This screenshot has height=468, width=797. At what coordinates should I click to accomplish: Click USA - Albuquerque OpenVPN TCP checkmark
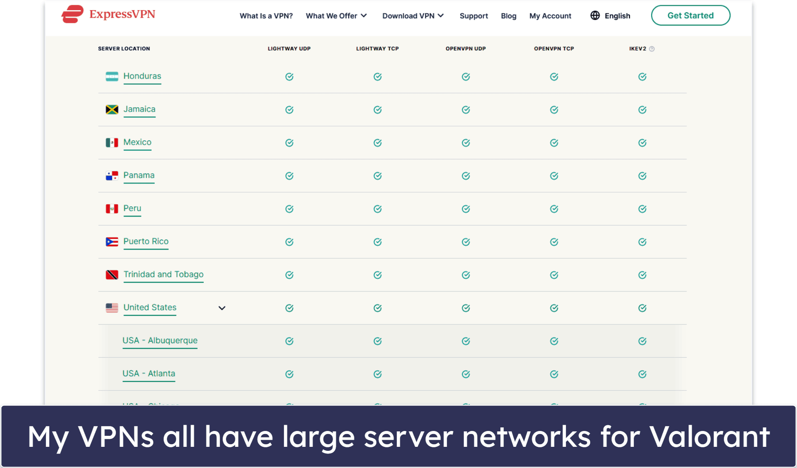tap(554, 341)
